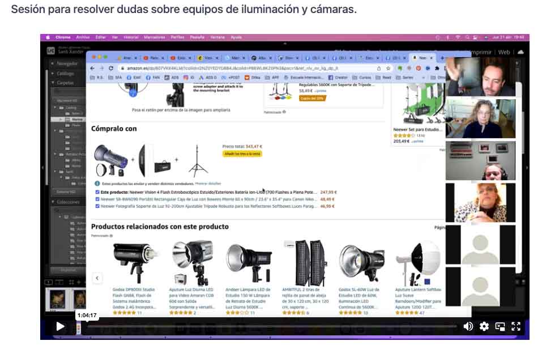
Task: Click Chrome's back arrow
Action: coord(92,68)
